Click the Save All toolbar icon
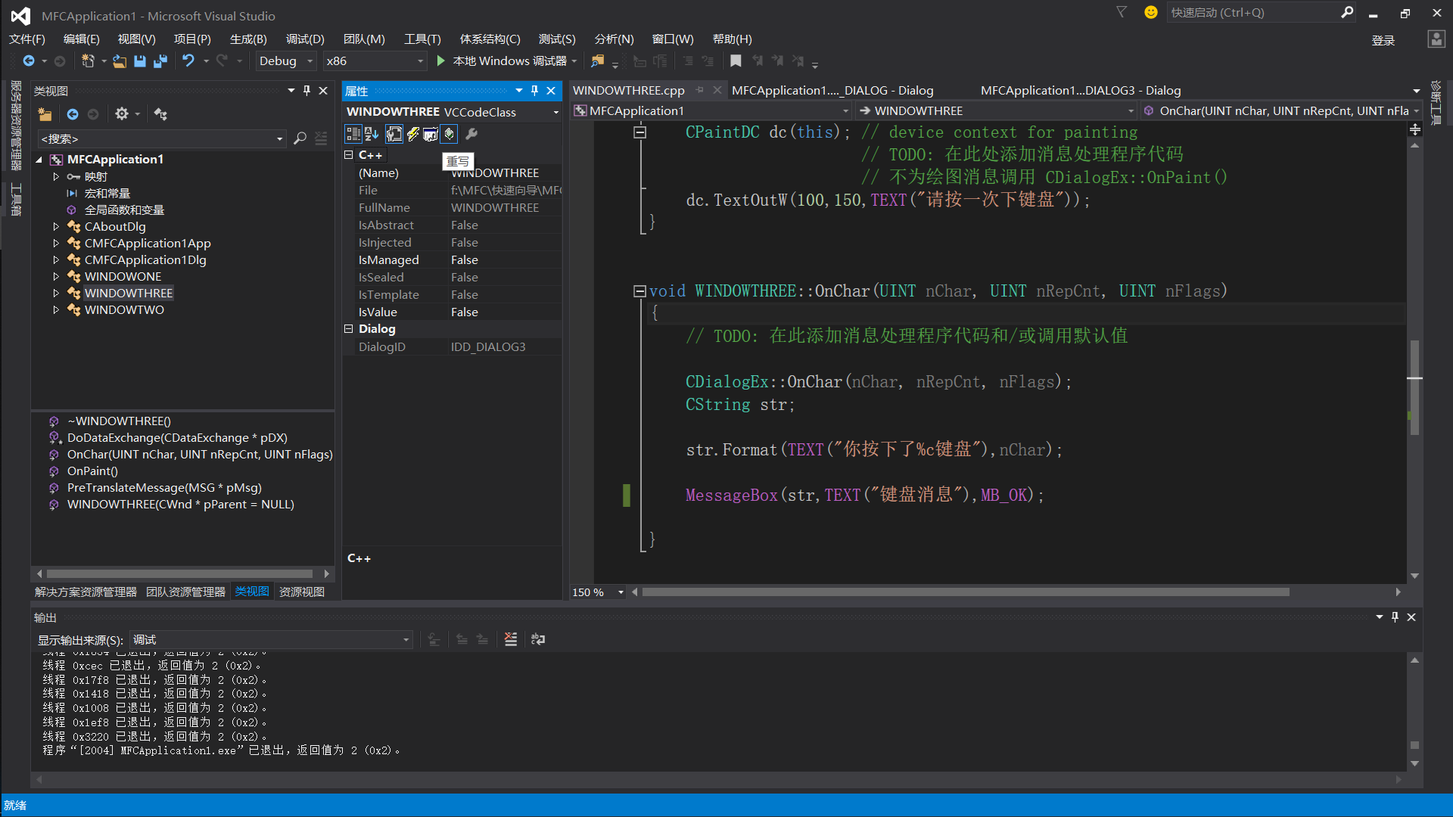1453x817 pixels. [160, 61]
